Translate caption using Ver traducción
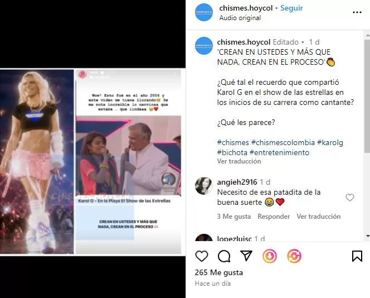 coord(239,161)
